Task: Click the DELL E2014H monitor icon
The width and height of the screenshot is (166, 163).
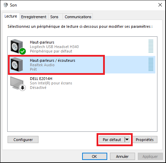Action: pos(17,83)
